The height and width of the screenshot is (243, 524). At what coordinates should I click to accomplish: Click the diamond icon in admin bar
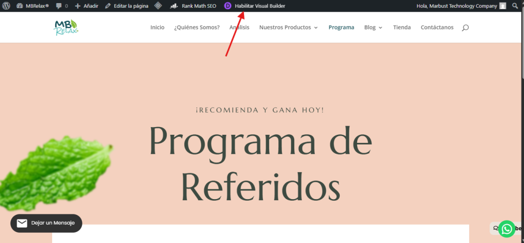158,6
